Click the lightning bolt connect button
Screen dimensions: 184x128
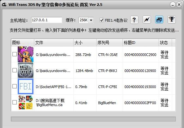coord(147,20)
